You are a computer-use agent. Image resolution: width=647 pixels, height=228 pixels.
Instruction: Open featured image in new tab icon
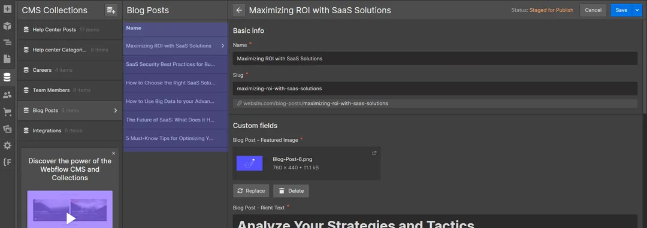374,153
